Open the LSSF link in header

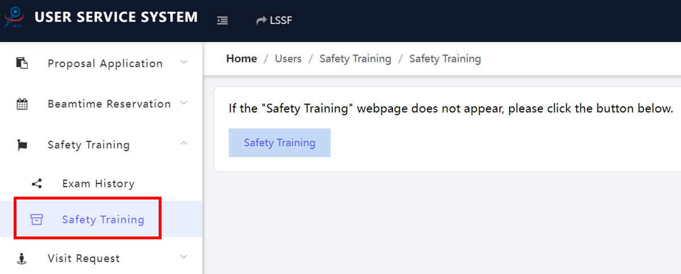pos(281,20)
